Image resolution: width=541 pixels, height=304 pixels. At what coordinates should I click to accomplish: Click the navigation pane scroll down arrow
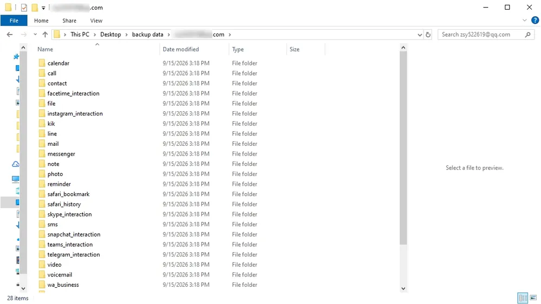click(23, 288)
